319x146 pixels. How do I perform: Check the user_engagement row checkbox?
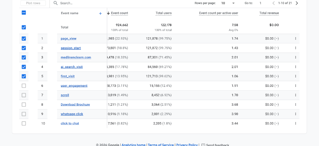(24, 86)
